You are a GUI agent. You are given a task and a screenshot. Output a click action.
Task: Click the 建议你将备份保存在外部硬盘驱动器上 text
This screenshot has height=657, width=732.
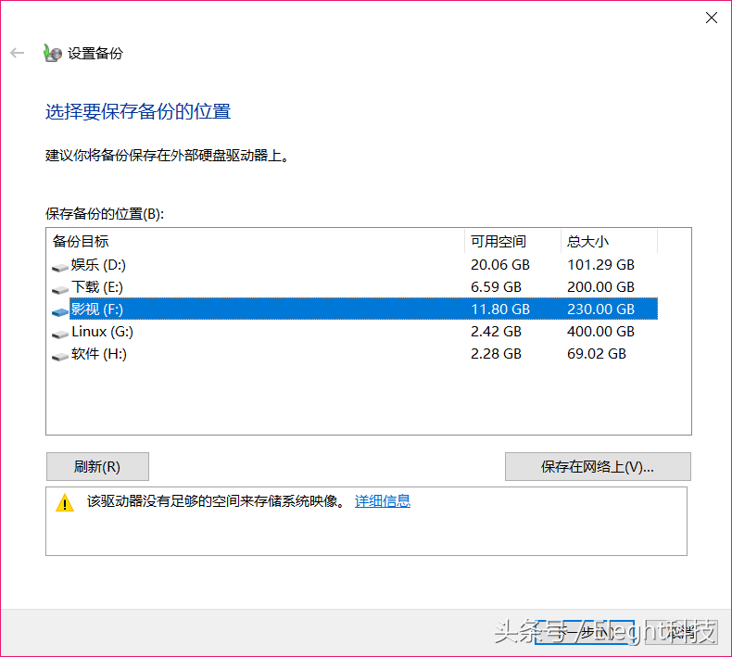point(167,156)
